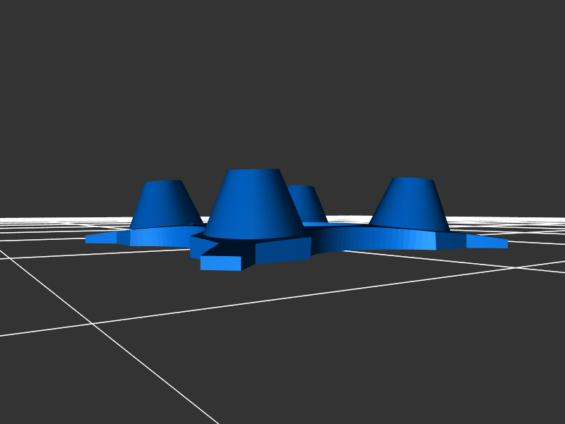Click the empty dark background above the model
This screenshot has height=424, width=565.
pyautogui.click(x=282, y=85)
